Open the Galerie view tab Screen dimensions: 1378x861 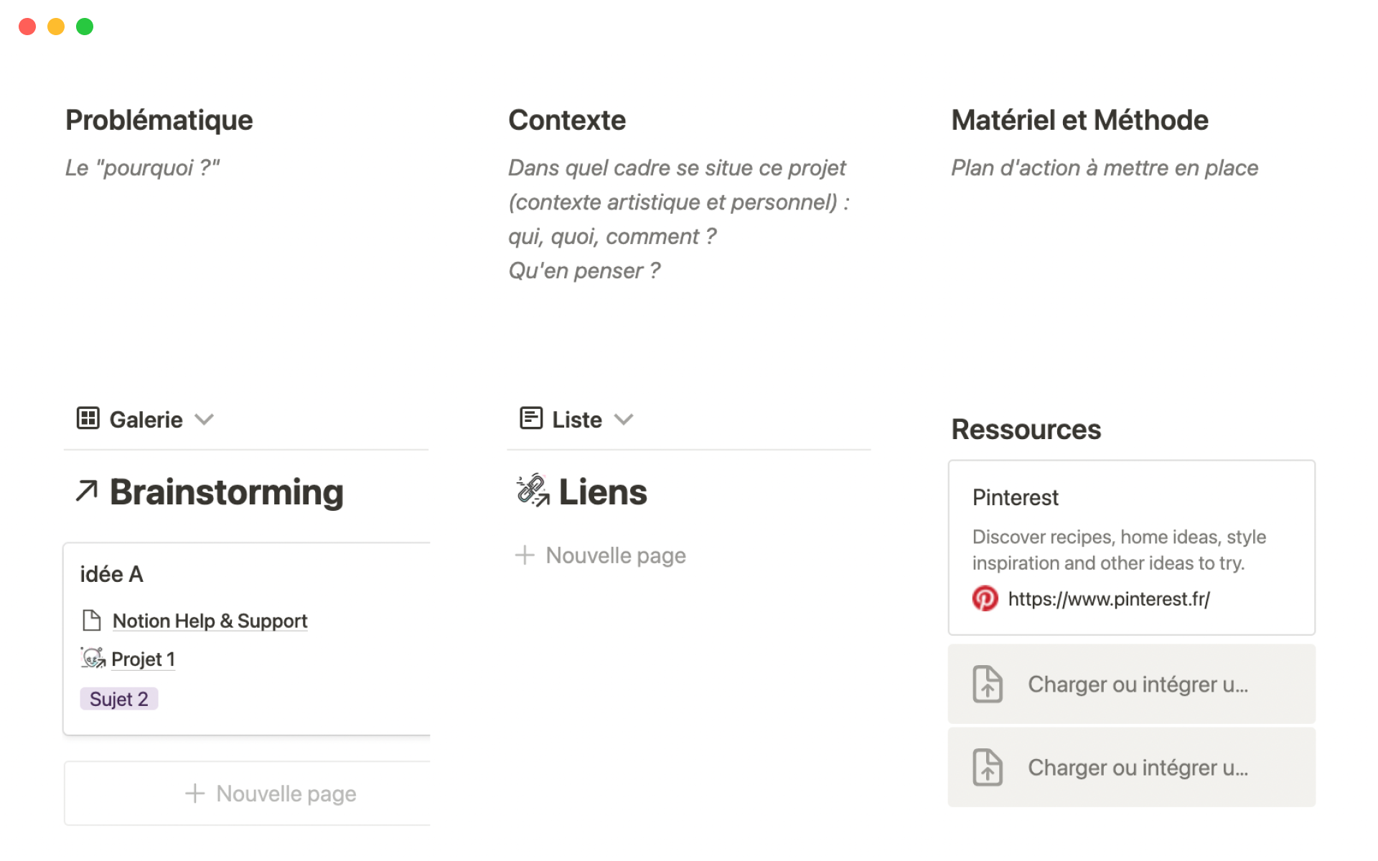[146, 420]
